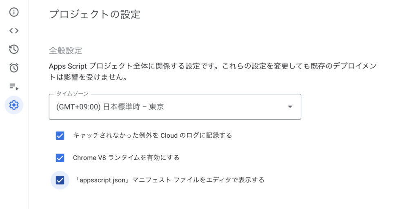This screenshot has height=209, width=418.
Task: Disable the Chrome V8 runtime checkbox
Action: (x=60, y=158)
